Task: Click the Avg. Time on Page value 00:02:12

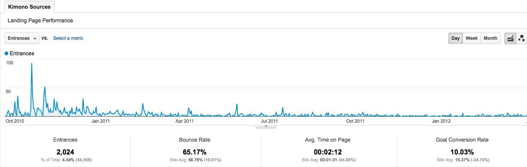Action: tap(327, 152)
